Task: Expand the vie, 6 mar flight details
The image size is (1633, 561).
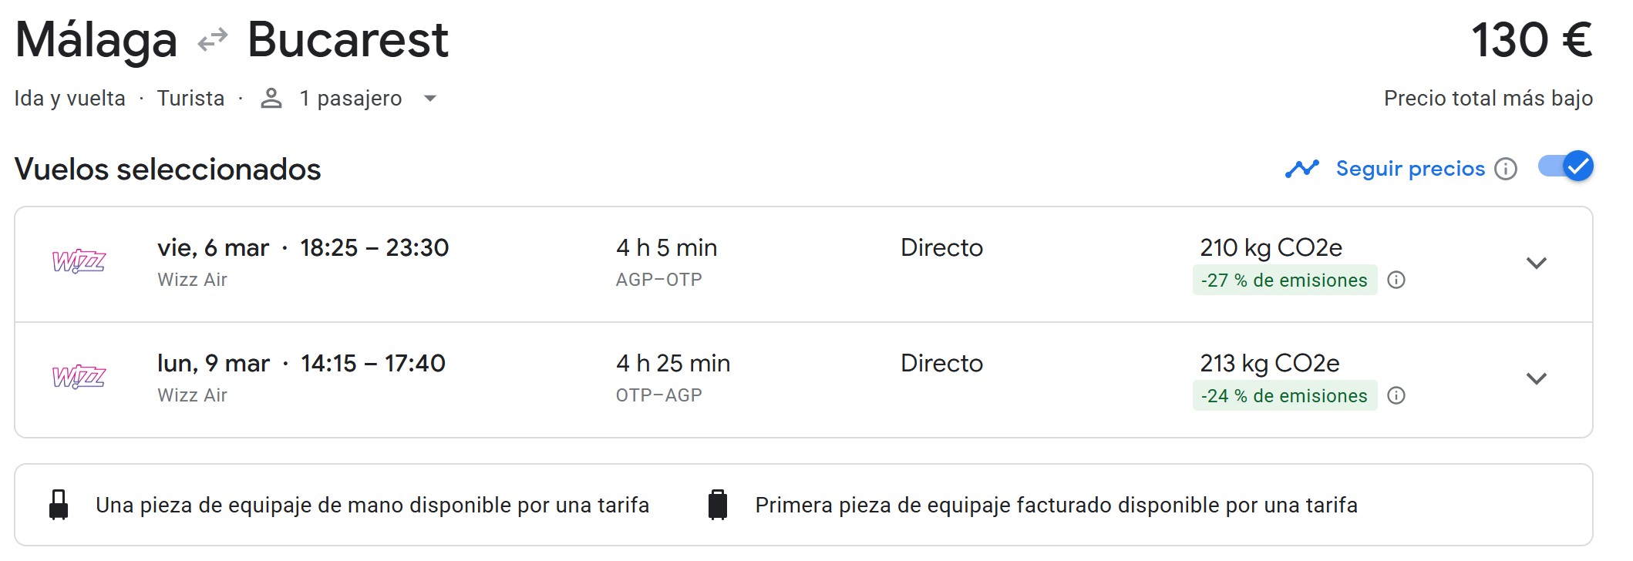Action: [x=1536, y=263]
